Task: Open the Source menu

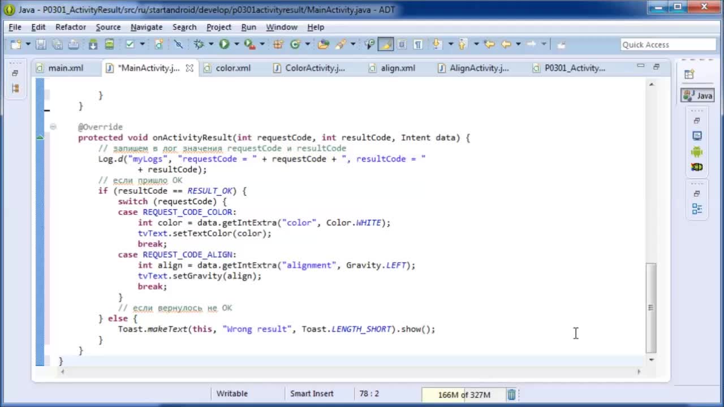Action: pyautogui.click(x=108, y=27)
